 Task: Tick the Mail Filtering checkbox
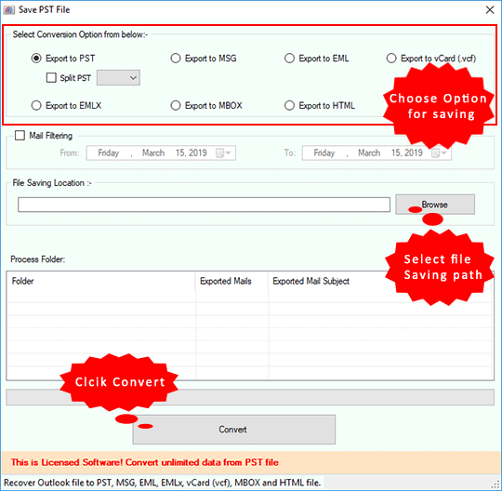click(x=20, y=136)
